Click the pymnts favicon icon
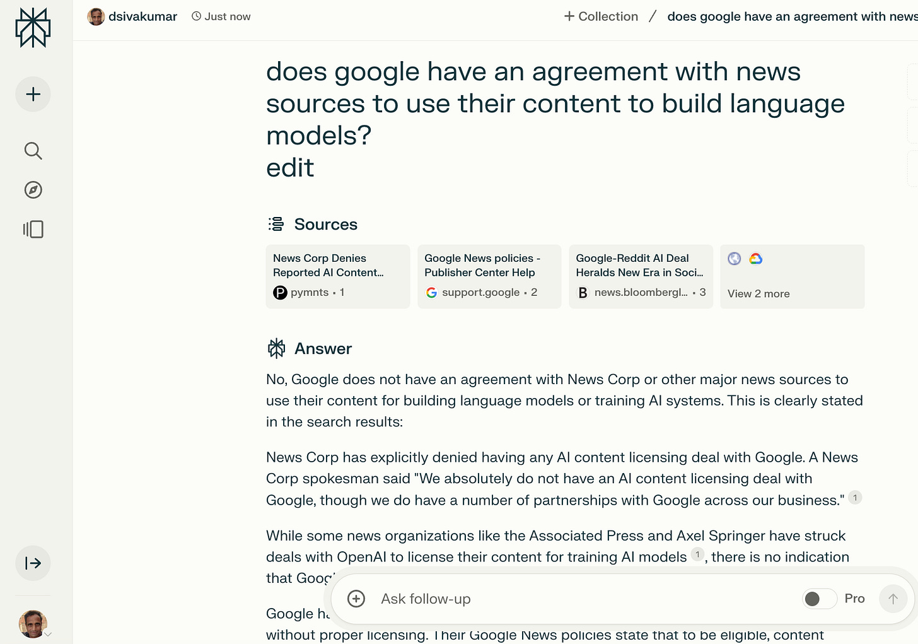Viewport: 918px width, 644px height. click(x=280, y=293)
